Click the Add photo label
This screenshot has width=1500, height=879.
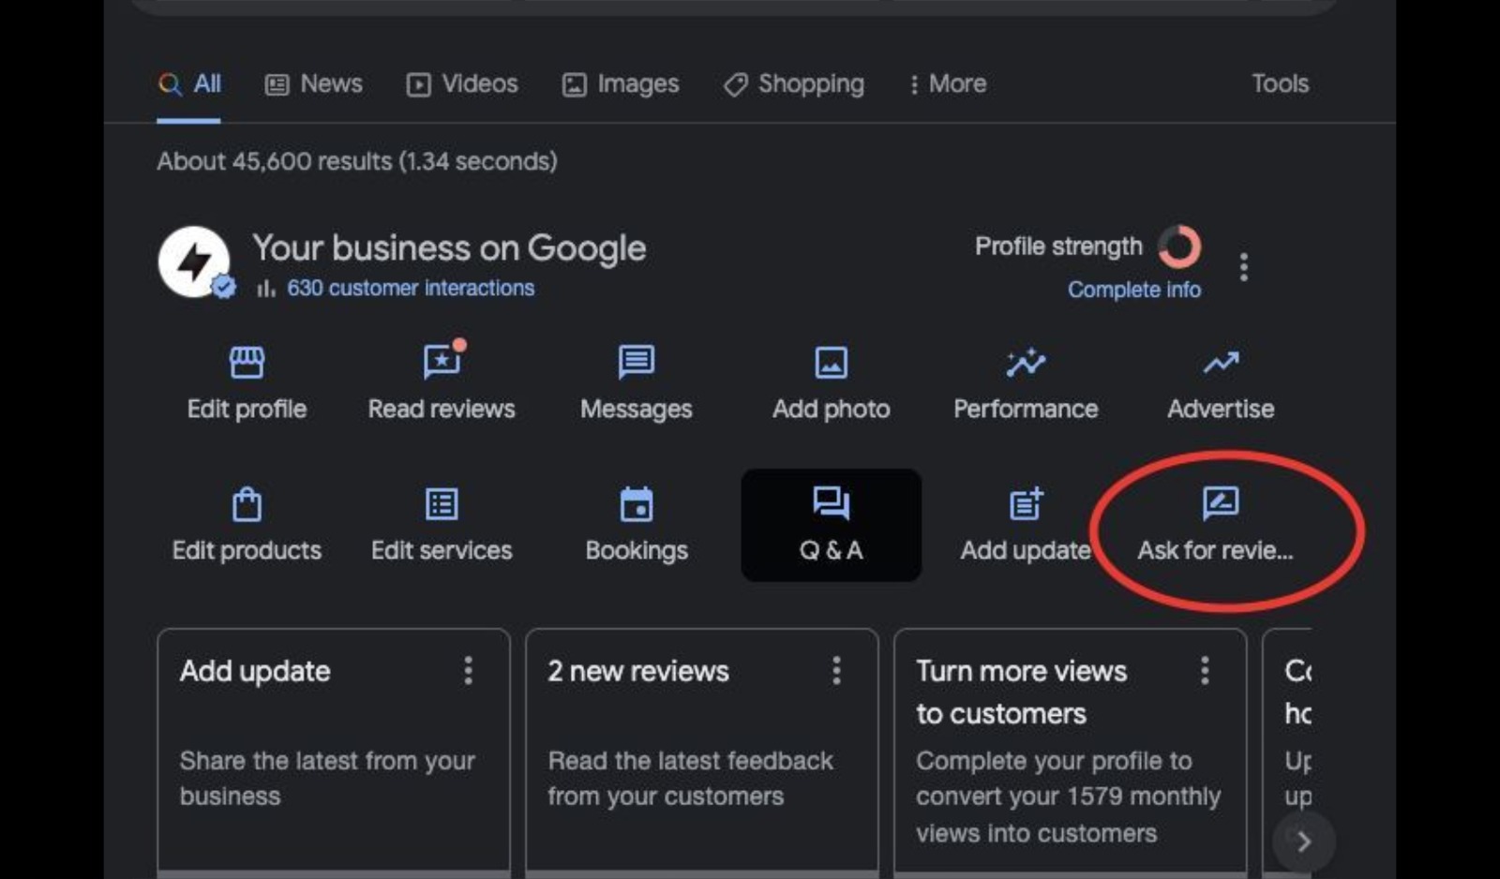831,409
